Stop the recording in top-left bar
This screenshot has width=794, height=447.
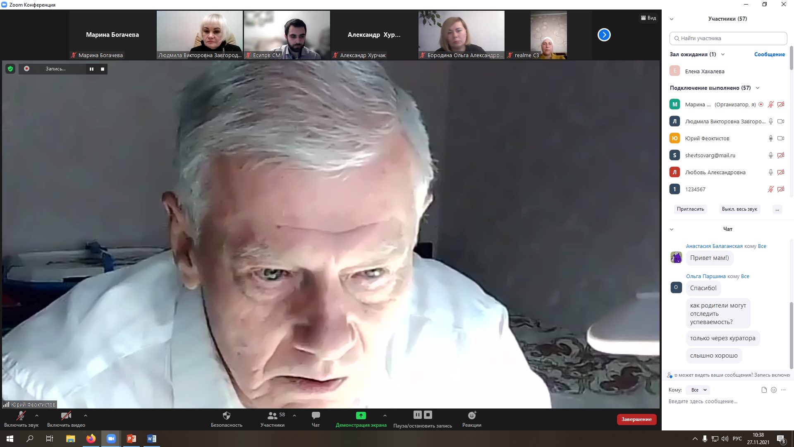point(103,69)
